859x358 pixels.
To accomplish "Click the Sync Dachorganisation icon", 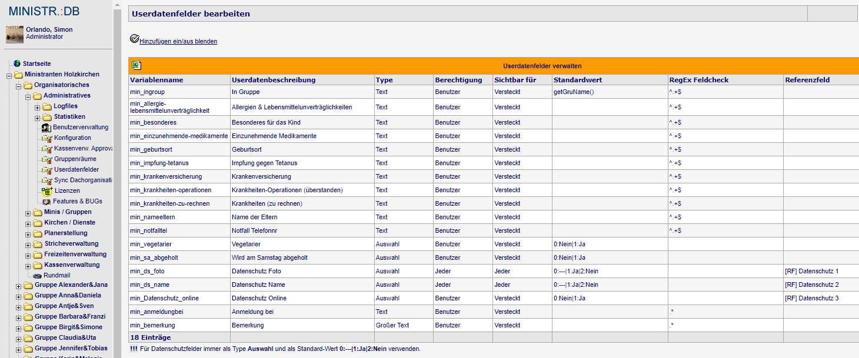I will pyautogui.click(x=48, y=180).
